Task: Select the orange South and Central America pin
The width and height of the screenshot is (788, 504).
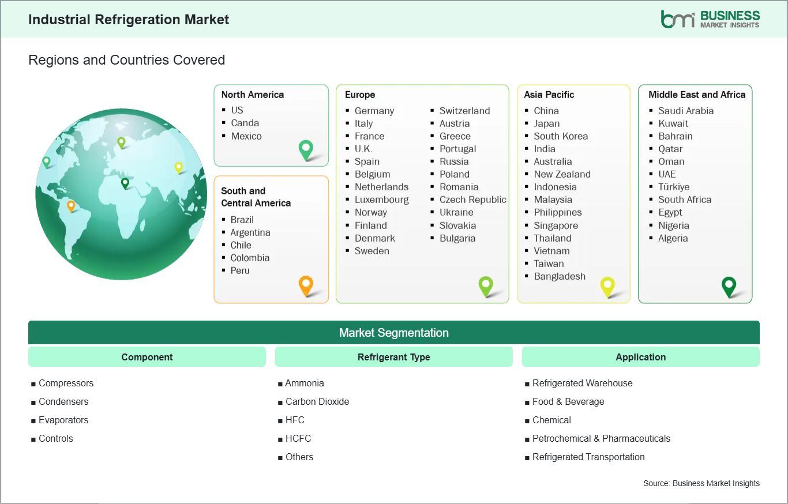Action: coord(306,285)
